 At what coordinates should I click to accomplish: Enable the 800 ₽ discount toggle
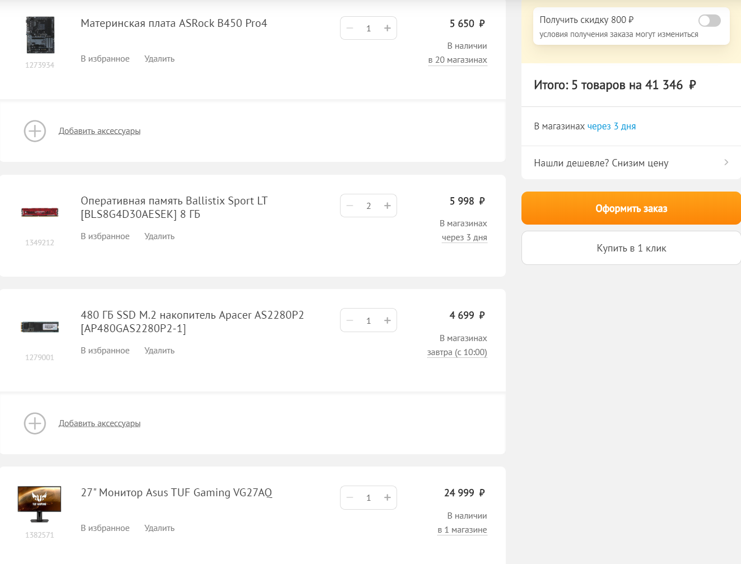(x=709, y=21)
